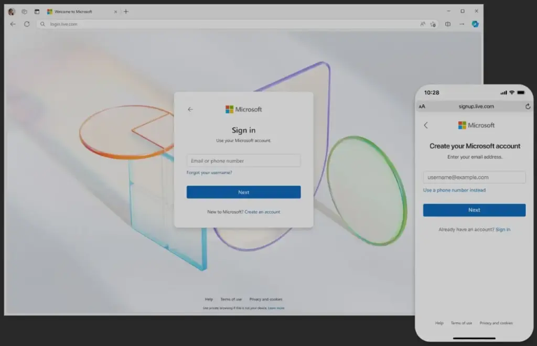537x346 pixels.
Task: Click the Email or phone number field
Action: tap(243, 160)
